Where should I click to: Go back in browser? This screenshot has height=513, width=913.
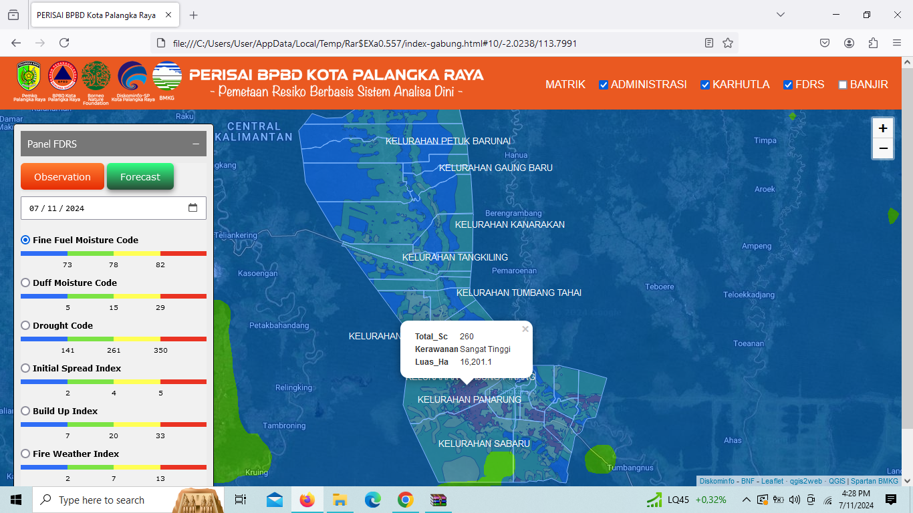[x=16, y=43]
